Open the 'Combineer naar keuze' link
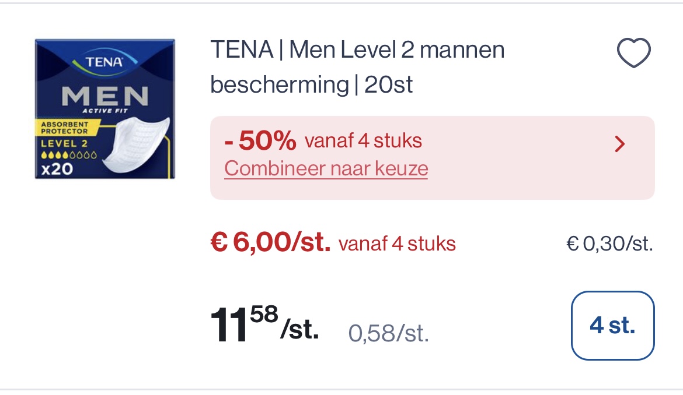This screenshot has width=683, height=395. pos(326,168)
